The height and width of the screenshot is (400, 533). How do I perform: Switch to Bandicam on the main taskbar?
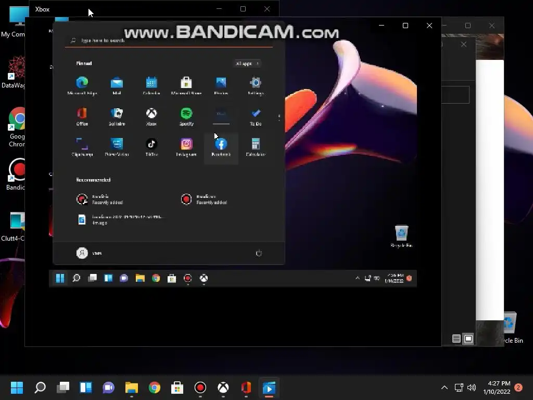(x=200, y=387)
